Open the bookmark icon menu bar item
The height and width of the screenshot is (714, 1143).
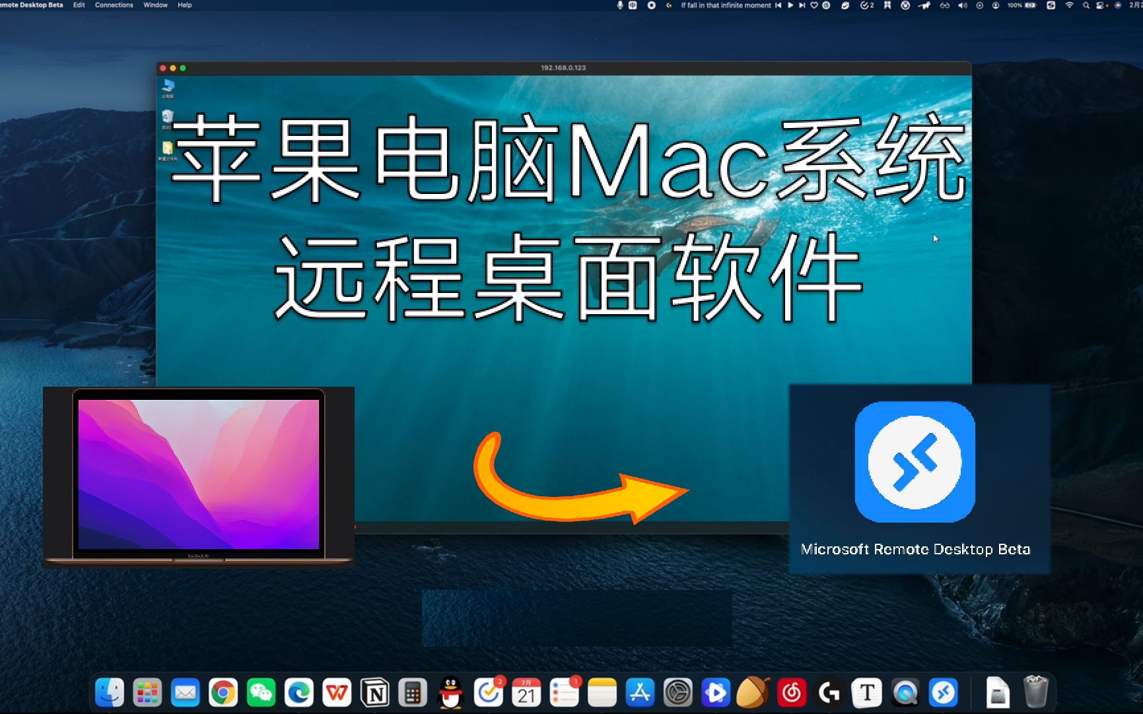click(x=887, y=5)
